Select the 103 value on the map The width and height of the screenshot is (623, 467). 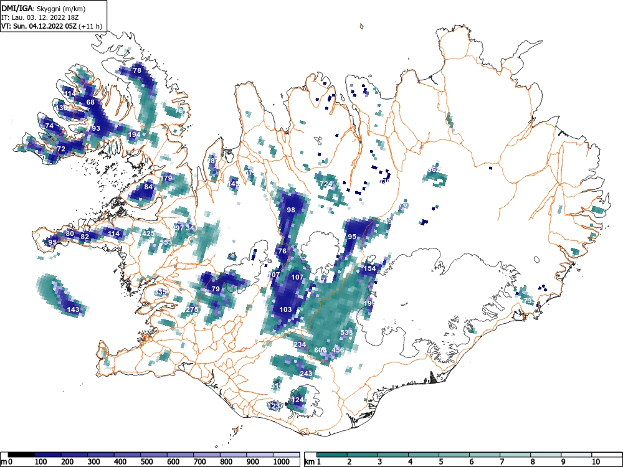click(x=286, y=309)
